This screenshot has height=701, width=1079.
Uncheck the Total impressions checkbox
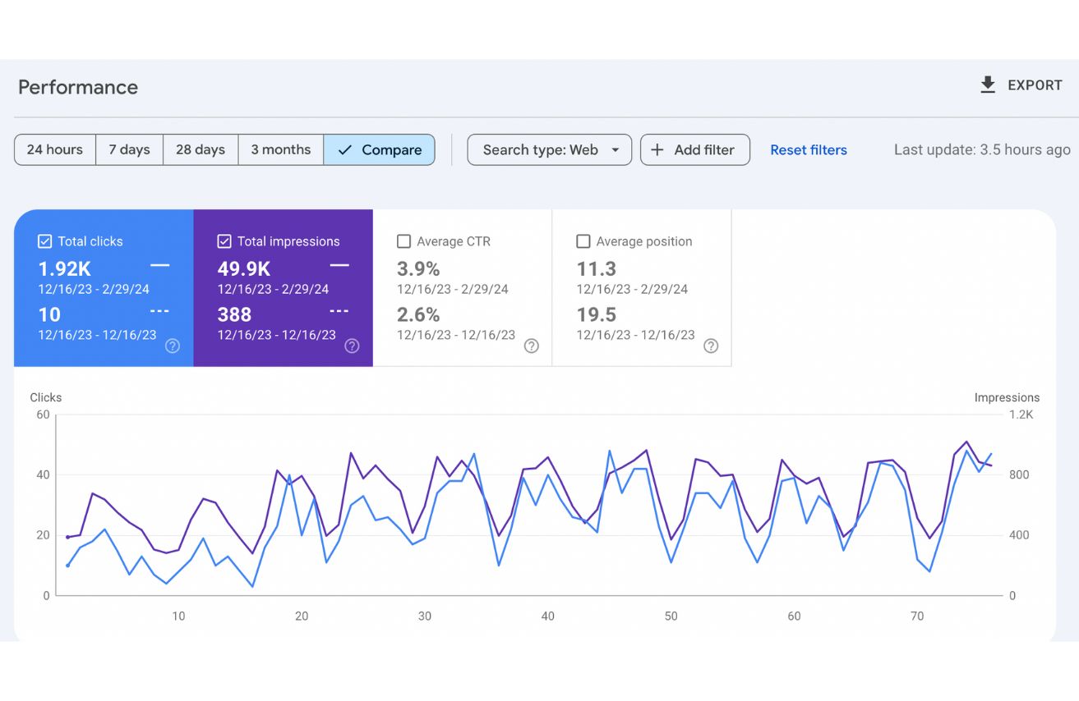[x=224, y=241]
